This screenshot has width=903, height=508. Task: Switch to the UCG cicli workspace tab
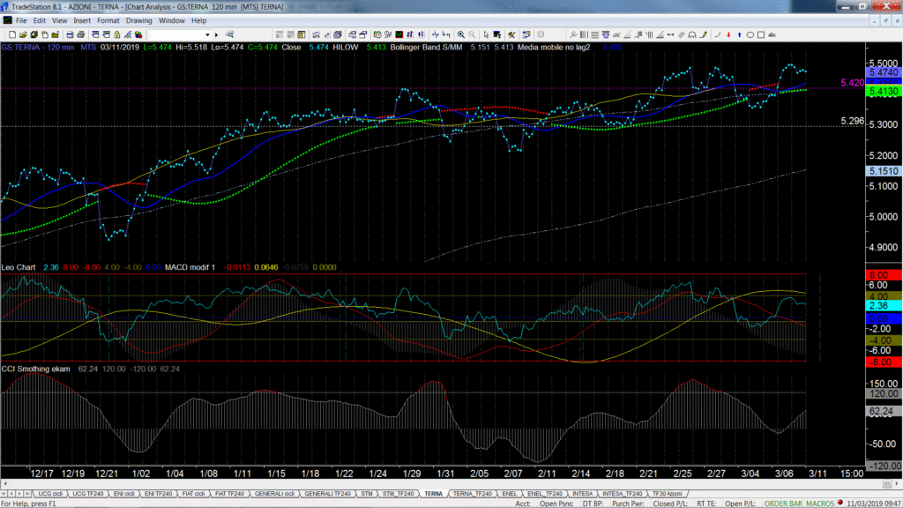coord(50,494)
